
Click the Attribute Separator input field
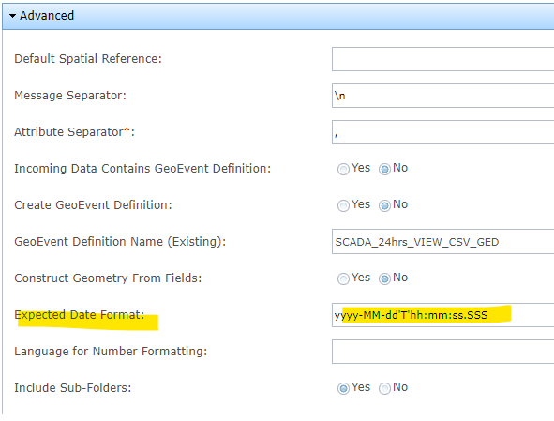[443, 132]
